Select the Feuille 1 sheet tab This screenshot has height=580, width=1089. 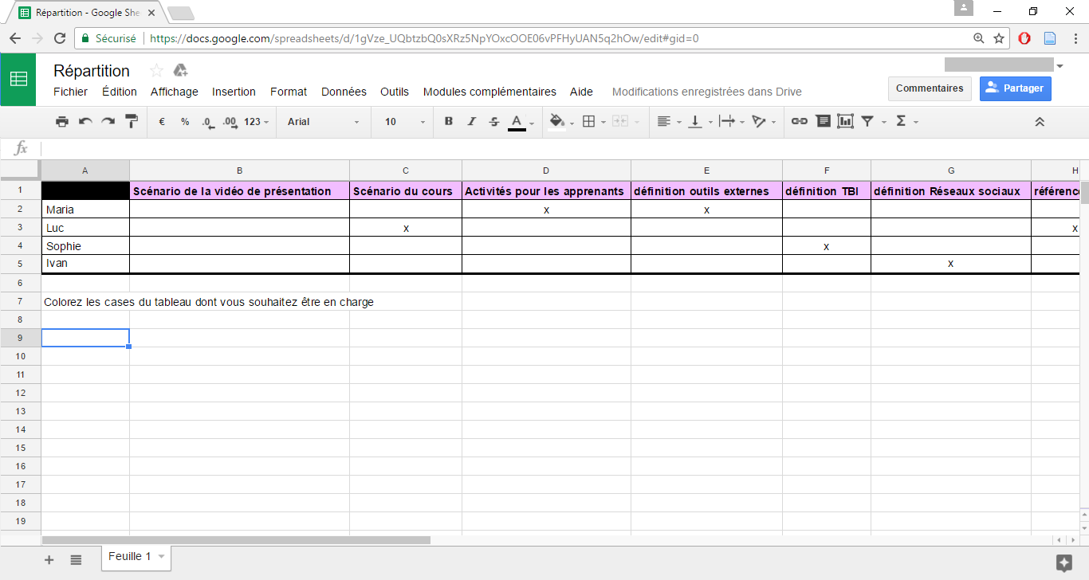pyautogui.click(x=136, y=558)
